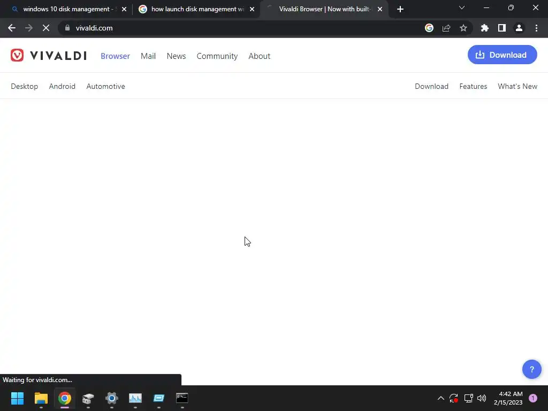Viewport: 548px width, 411px height.
Task: Open the notification badge with 1
Action: click(x=533, y=398)
